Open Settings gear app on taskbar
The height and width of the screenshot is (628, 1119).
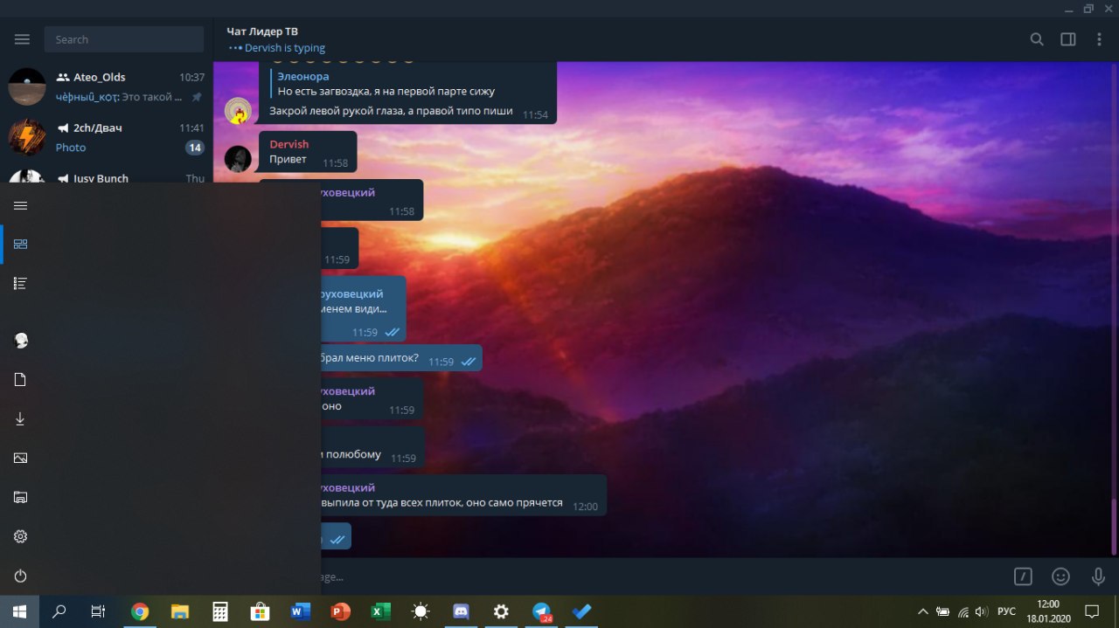pyautogui.click(x=501, y=611)
